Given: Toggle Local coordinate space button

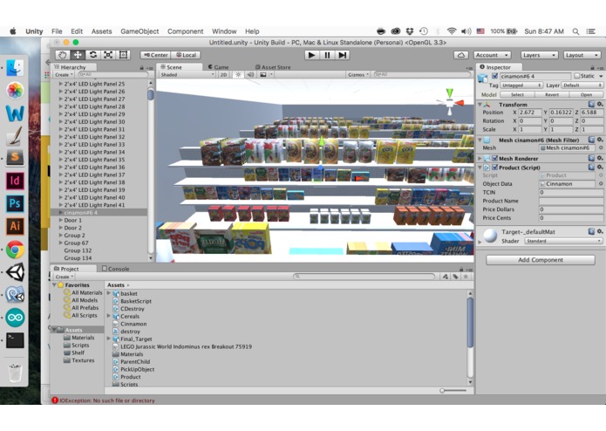Looking at the screenshot, I should pos(186,55).
